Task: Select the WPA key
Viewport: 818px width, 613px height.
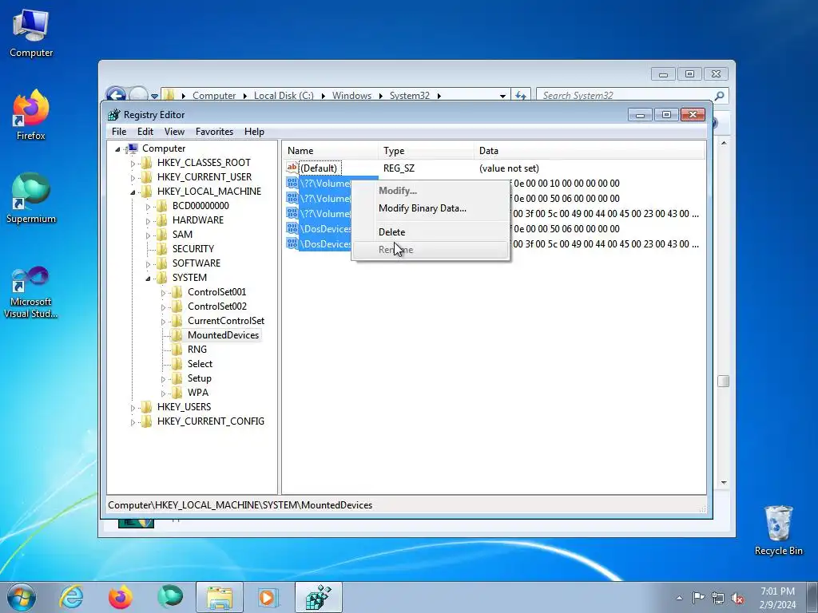Action: pyautogui.click(x=198, y=393)
